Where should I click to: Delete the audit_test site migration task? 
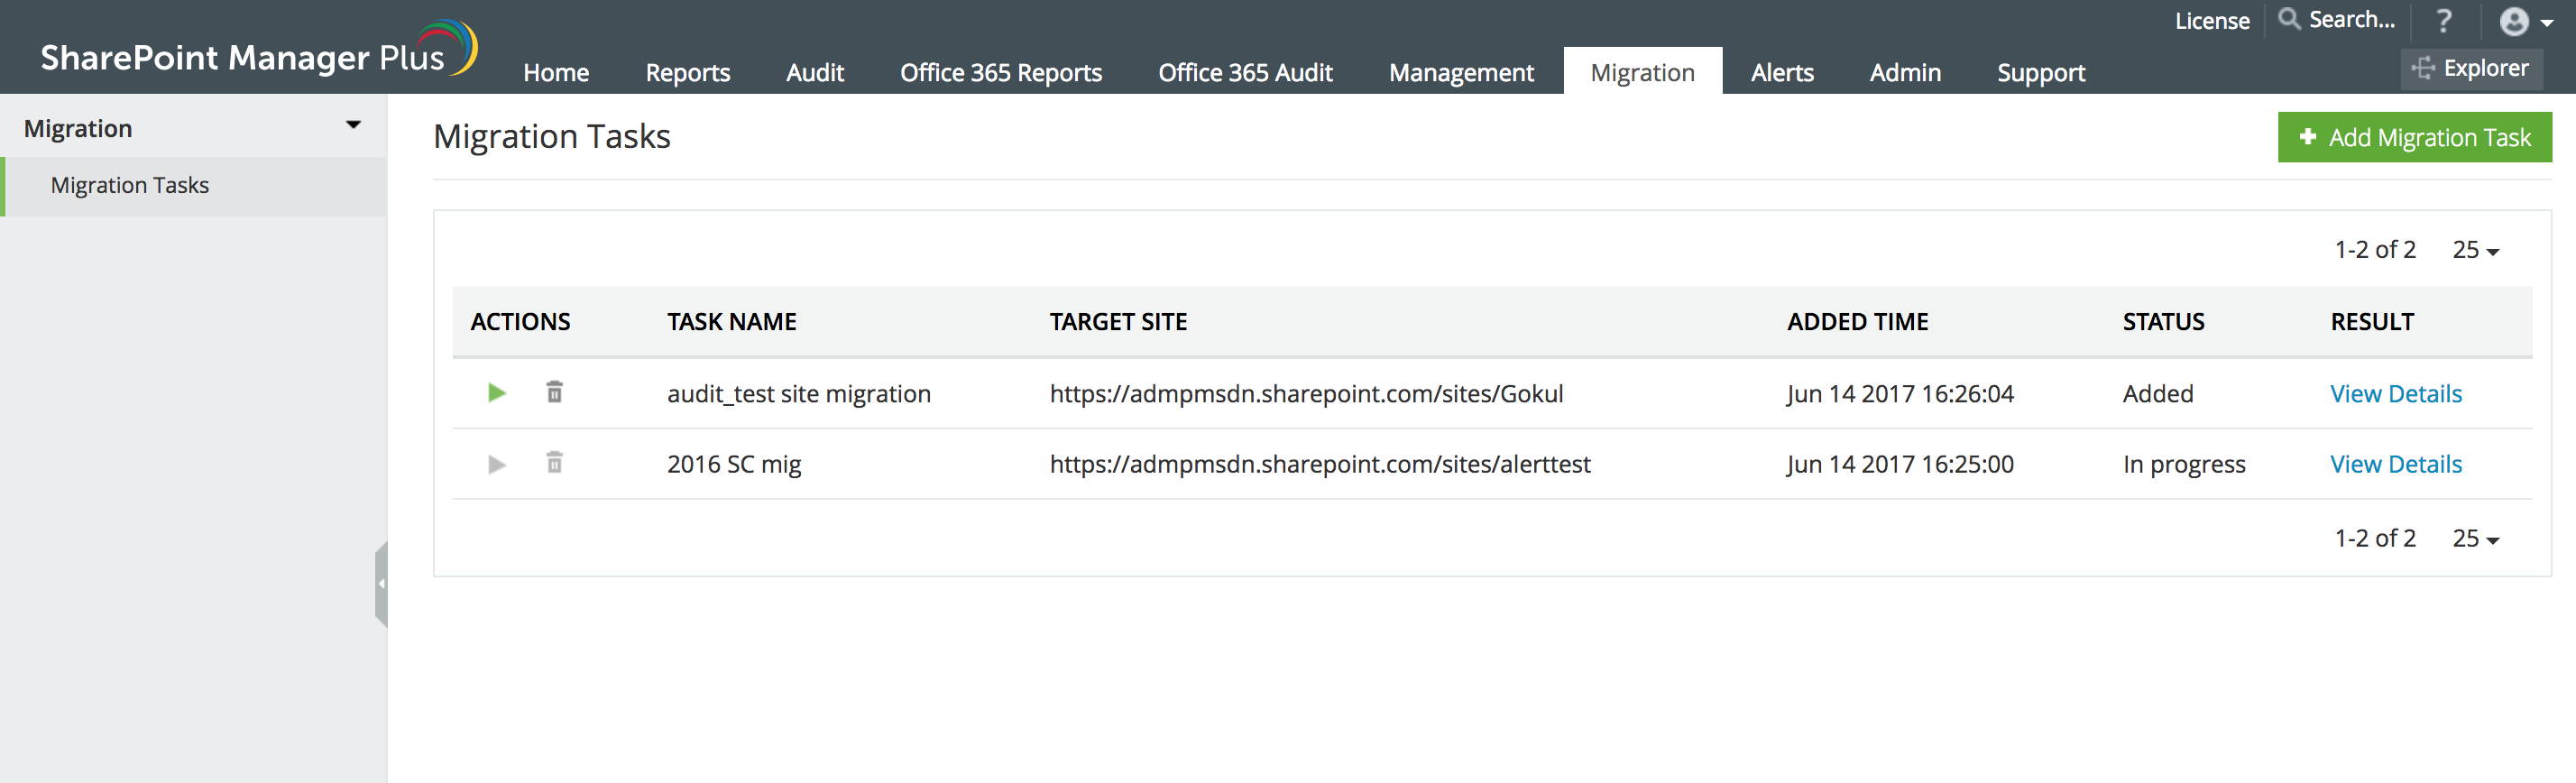[554, 392]
